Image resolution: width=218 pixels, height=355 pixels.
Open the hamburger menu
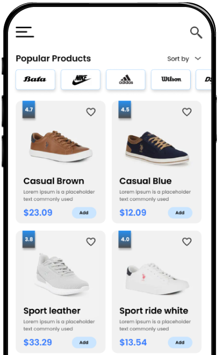tap(25, 32)
